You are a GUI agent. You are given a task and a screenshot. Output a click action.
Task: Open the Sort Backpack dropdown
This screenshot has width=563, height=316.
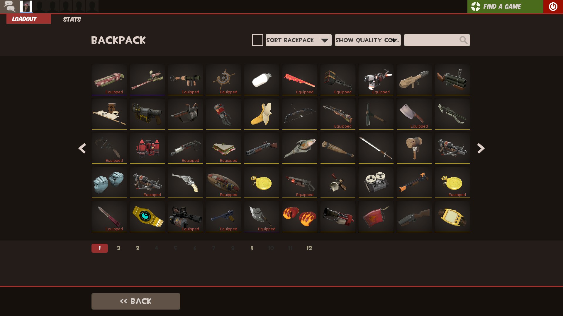299,40
